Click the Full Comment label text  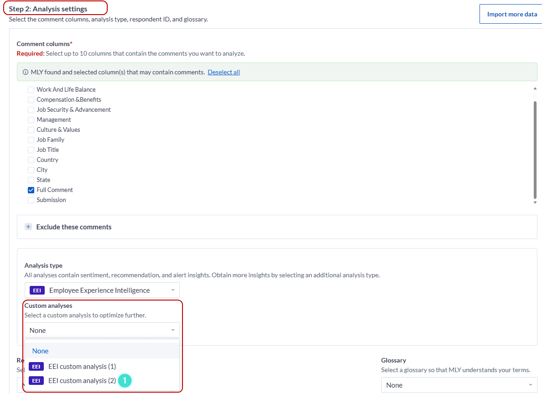[x=55, y=190]
